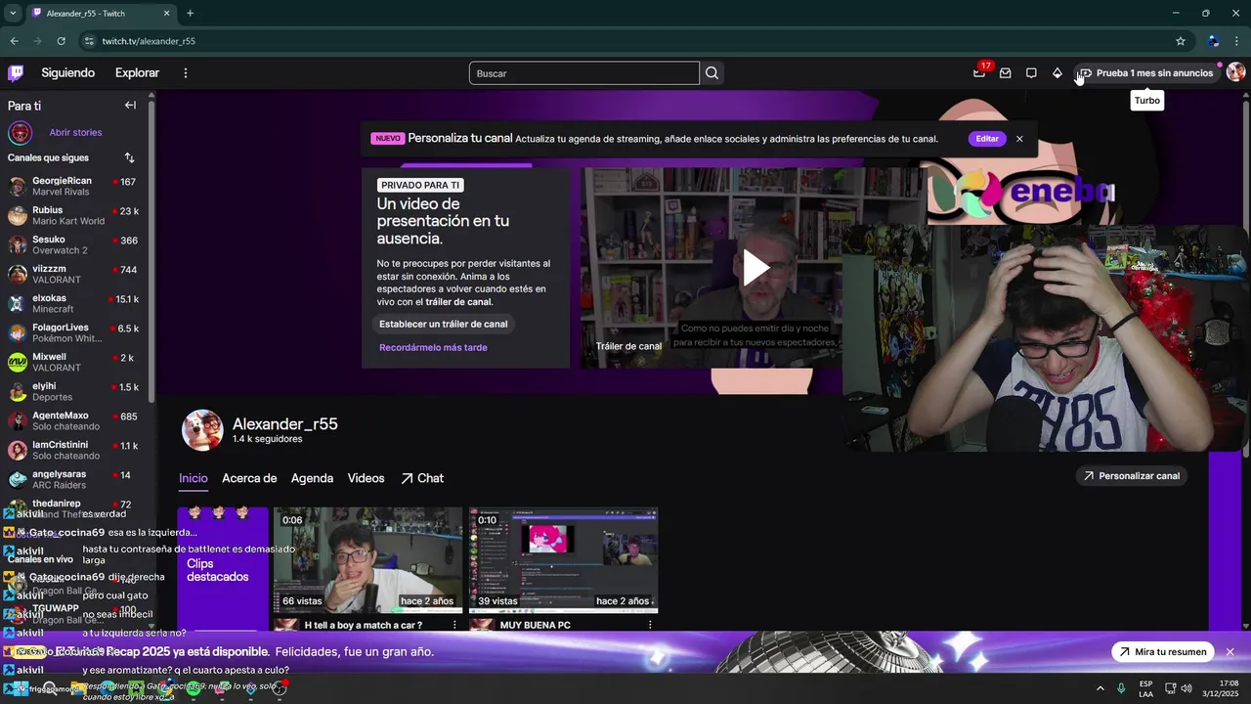Click the Editar button in banner
The height and width of the screenshot is (704, 1251).
(x=987, y=139)
